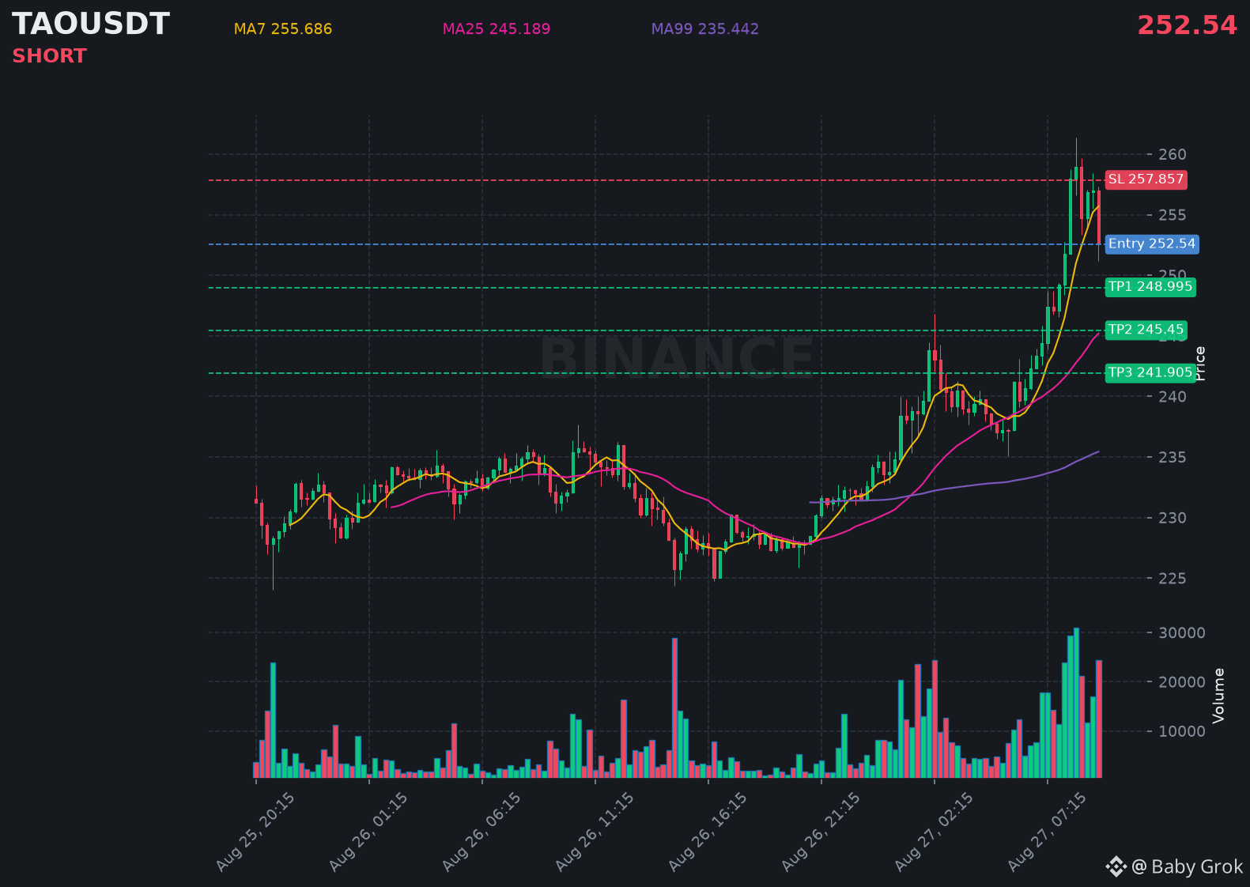Select the MA7 255.686 legend label

(283, 29)
